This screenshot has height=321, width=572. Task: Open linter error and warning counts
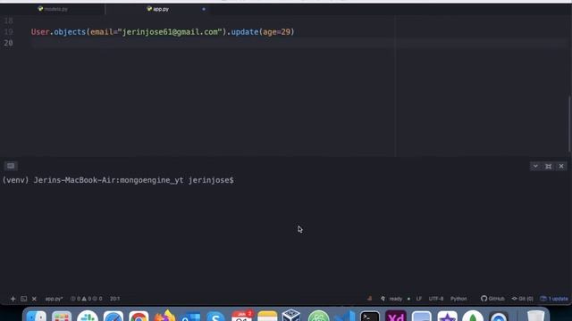86,299
